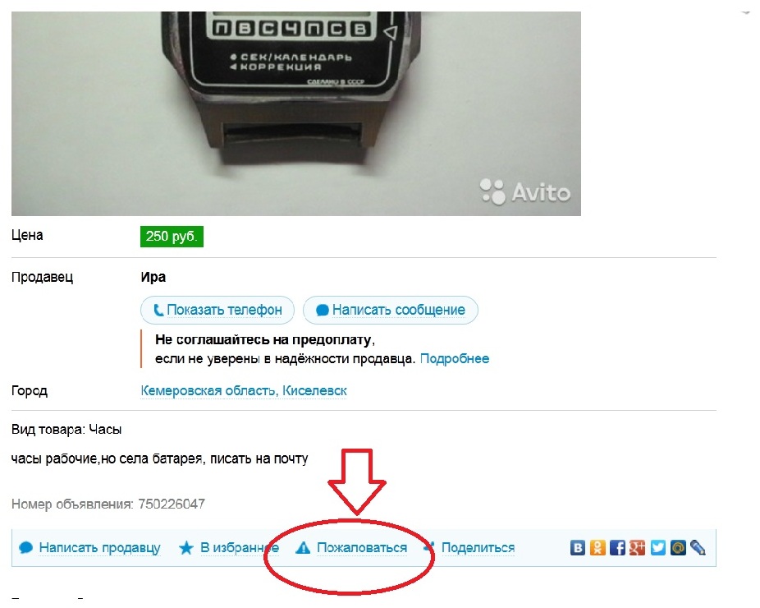Viewport: 760px width, 608px height.
Task: Click 'Написать продавцу' link
Action: pyautogui.click(x=99, y=548)
